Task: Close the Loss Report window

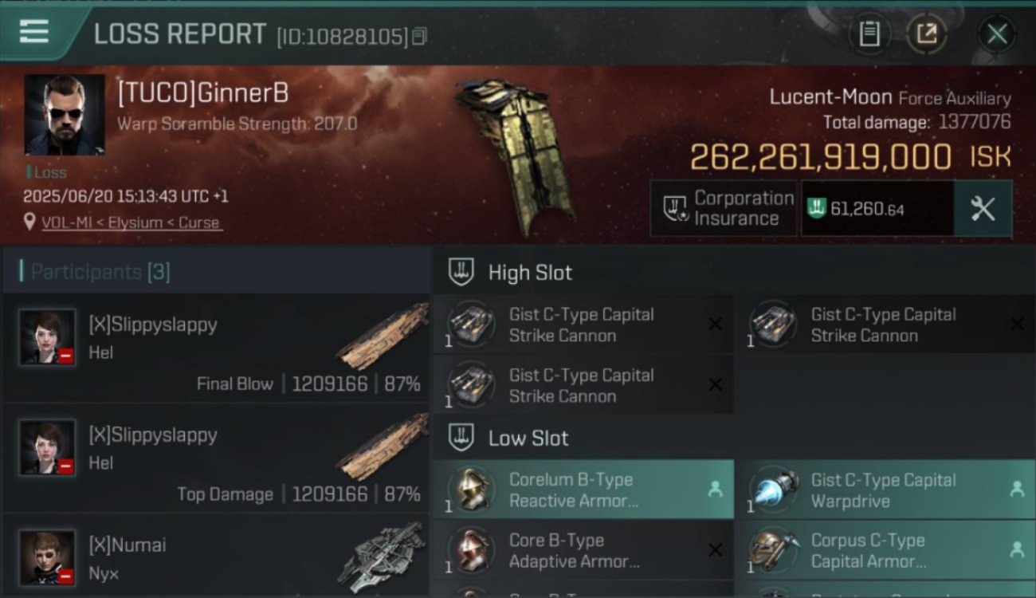Action: coord(997,33)
